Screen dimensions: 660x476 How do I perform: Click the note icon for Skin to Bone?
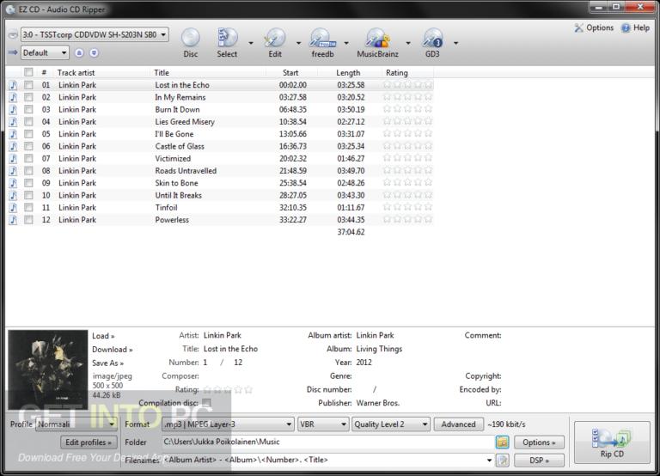[14, 183]
